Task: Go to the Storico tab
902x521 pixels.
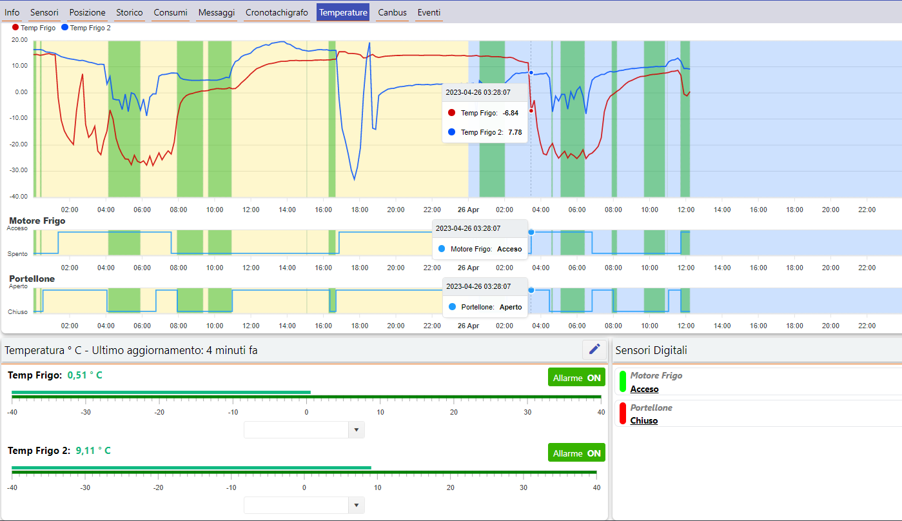Action: click(x=130, y=12)
